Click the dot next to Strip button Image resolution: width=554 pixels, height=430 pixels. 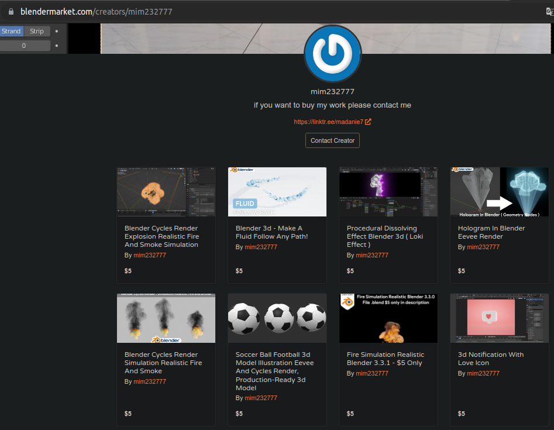tap(57, 31)
